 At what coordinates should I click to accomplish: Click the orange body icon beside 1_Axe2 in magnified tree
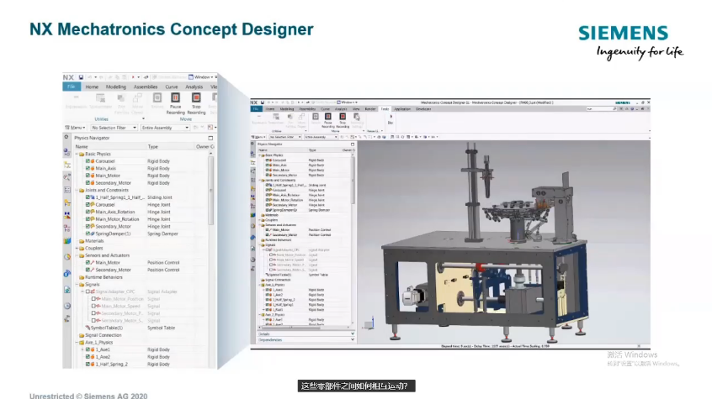[x=93, y=357]
